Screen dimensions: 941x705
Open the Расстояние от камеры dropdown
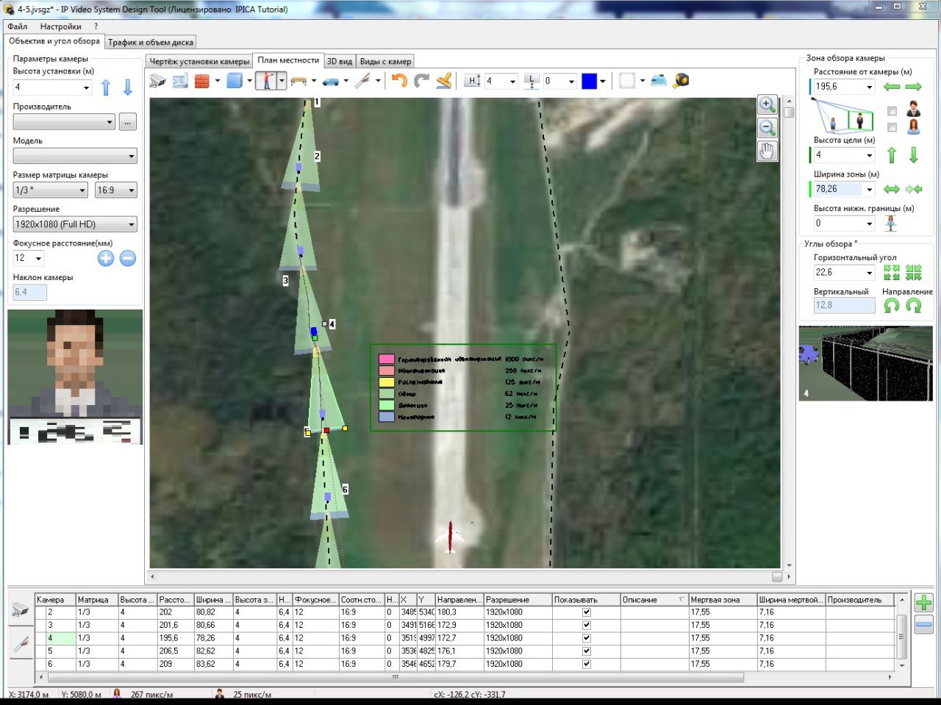(869, 87)
